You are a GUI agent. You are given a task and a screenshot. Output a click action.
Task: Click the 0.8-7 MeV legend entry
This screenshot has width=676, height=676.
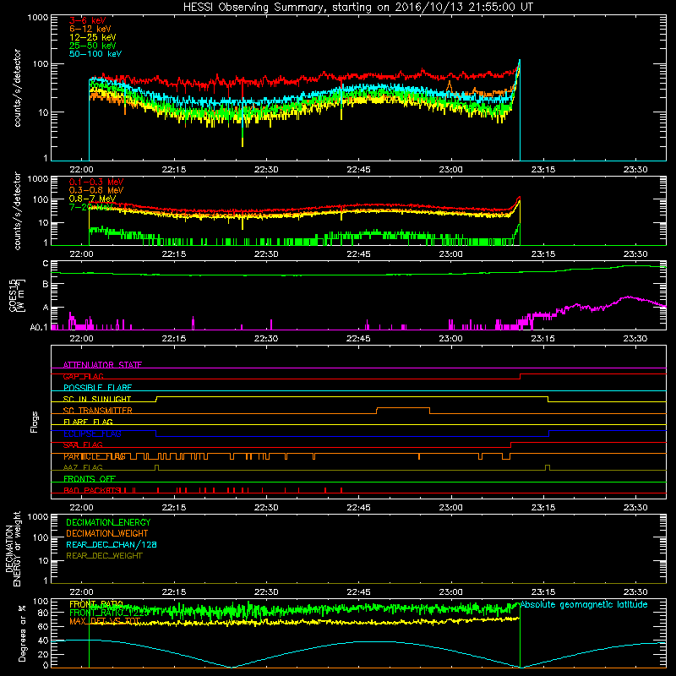pos(92,199)
